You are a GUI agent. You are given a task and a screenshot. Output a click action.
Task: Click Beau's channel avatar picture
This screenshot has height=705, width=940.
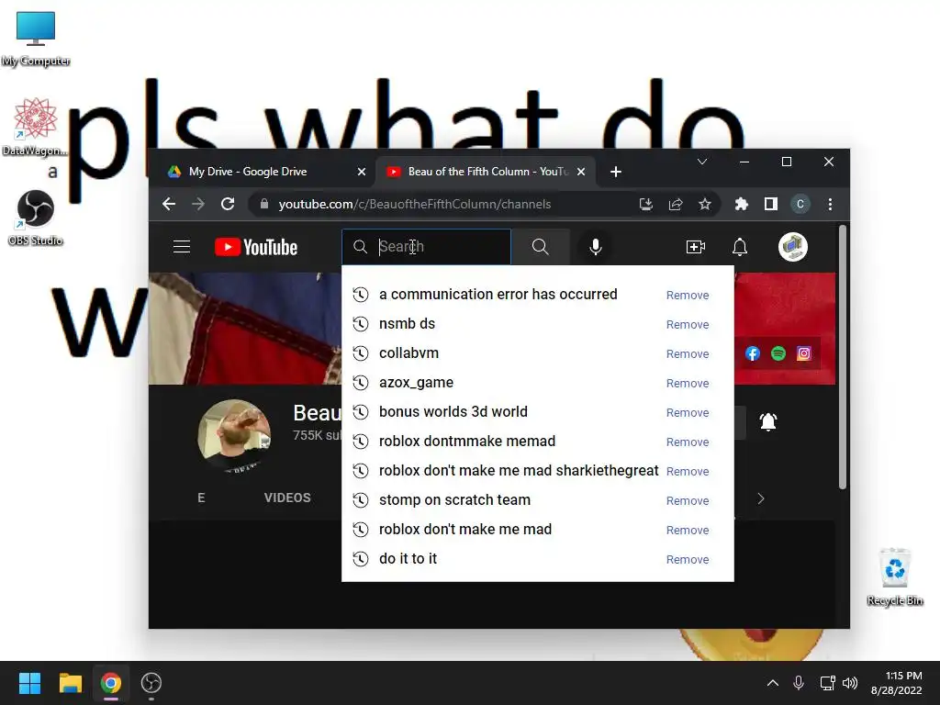pos(234,436)
